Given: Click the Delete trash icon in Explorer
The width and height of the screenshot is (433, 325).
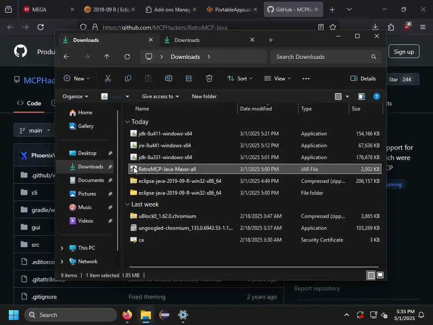Looking at the screenshot, I should coord(209,78).
